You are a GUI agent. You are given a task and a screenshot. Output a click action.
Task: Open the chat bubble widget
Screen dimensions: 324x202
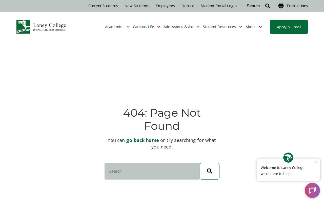point(312,190)
